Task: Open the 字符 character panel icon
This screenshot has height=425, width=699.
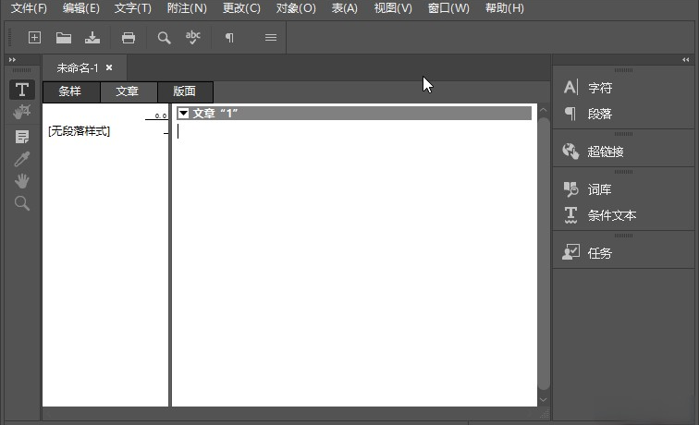Action: tap(571, 88)
